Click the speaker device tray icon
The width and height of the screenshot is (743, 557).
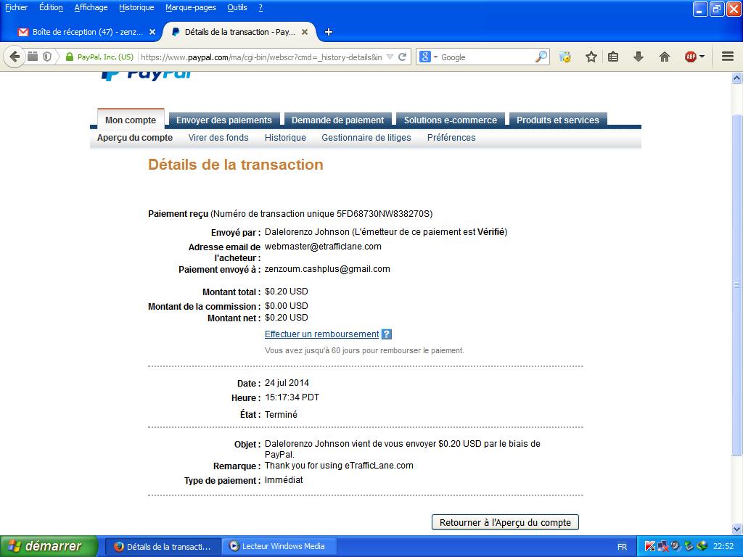click(x=676, y=547)
